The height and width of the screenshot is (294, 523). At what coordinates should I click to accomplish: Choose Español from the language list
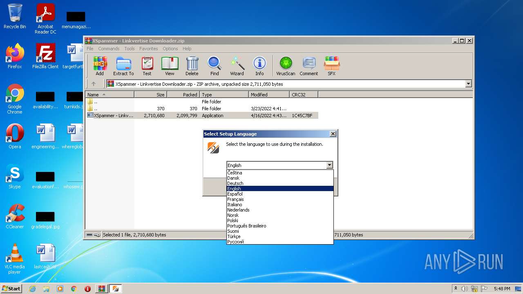point(280,194)
